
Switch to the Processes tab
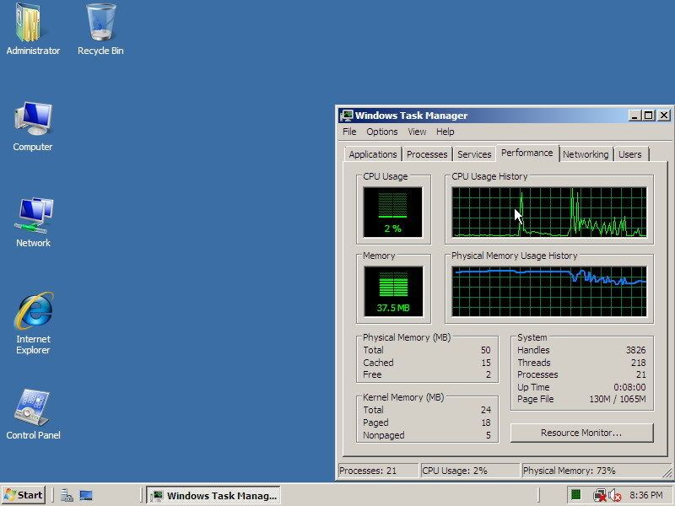[x=427, y=154]
